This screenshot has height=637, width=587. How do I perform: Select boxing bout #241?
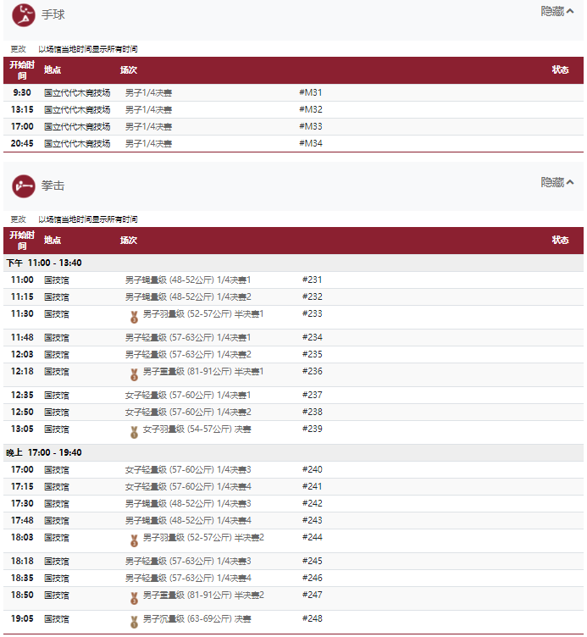(293, 487)
